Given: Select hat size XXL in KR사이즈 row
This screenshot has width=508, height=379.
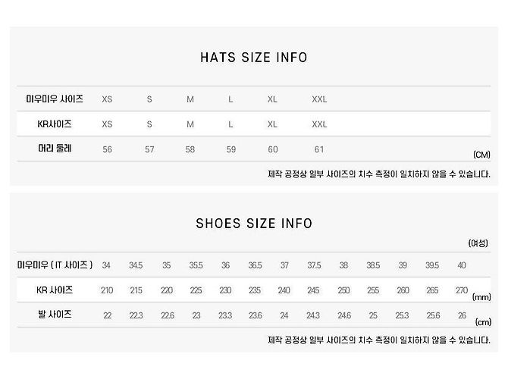Looking at the screenshot, I should 319,124.
